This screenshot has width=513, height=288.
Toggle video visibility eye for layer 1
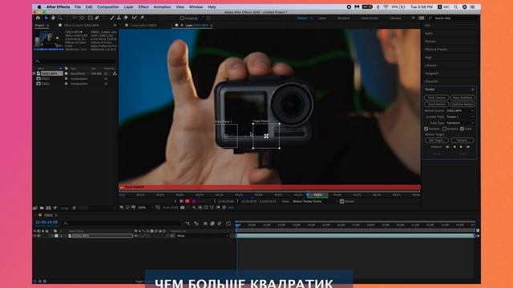(x=35, y=236)
